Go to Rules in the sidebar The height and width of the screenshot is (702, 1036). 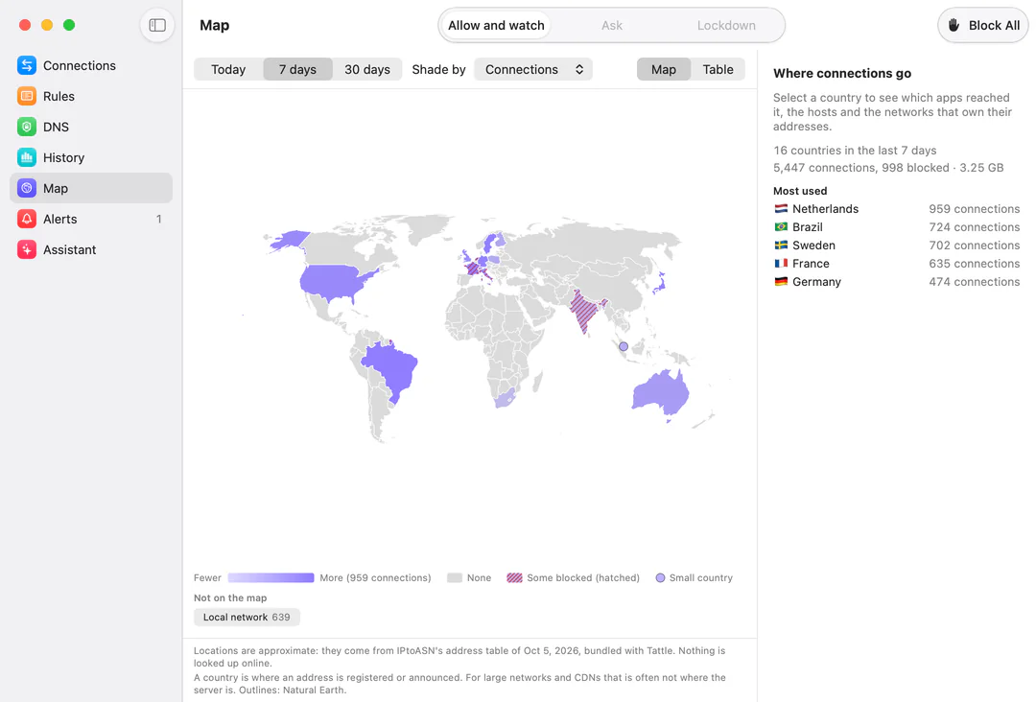tap(91, 96)
